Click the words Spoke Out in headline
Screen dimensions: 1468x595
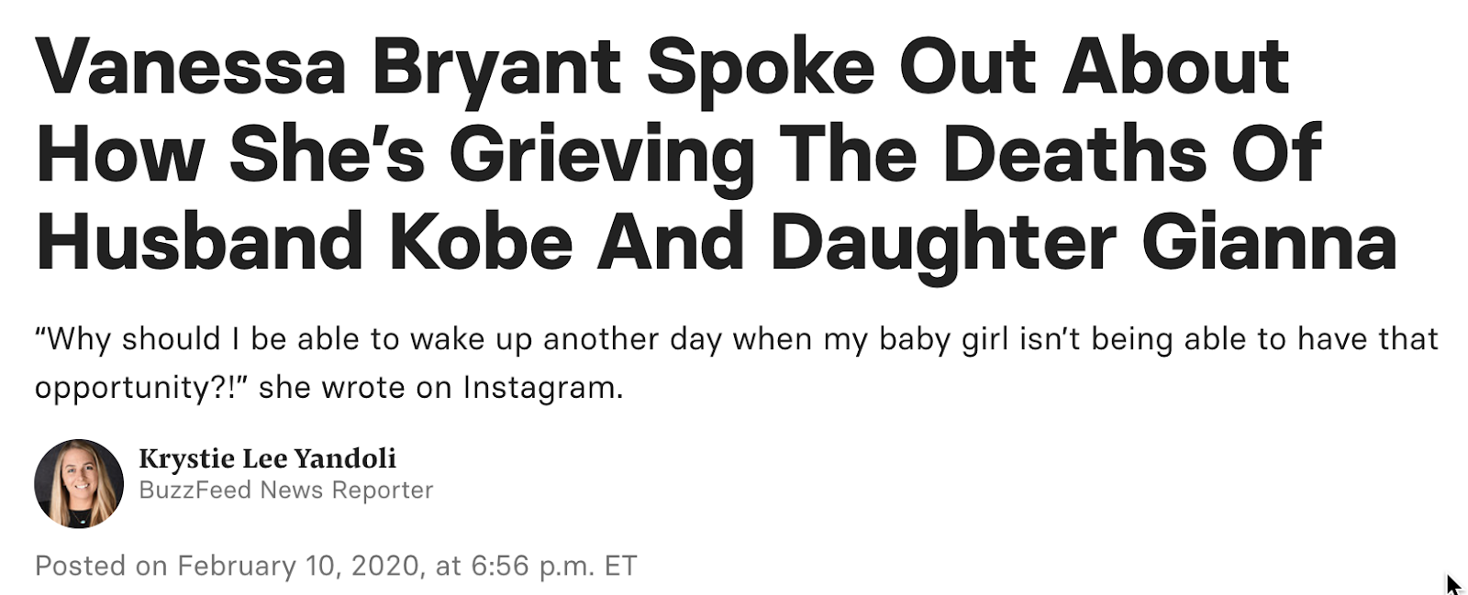point(841,67)
